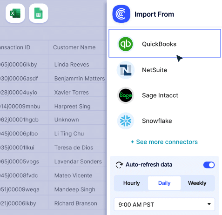222x215 pixels.
Task: Click the blue Import From logo icon
Action: (x=121, y=14)
